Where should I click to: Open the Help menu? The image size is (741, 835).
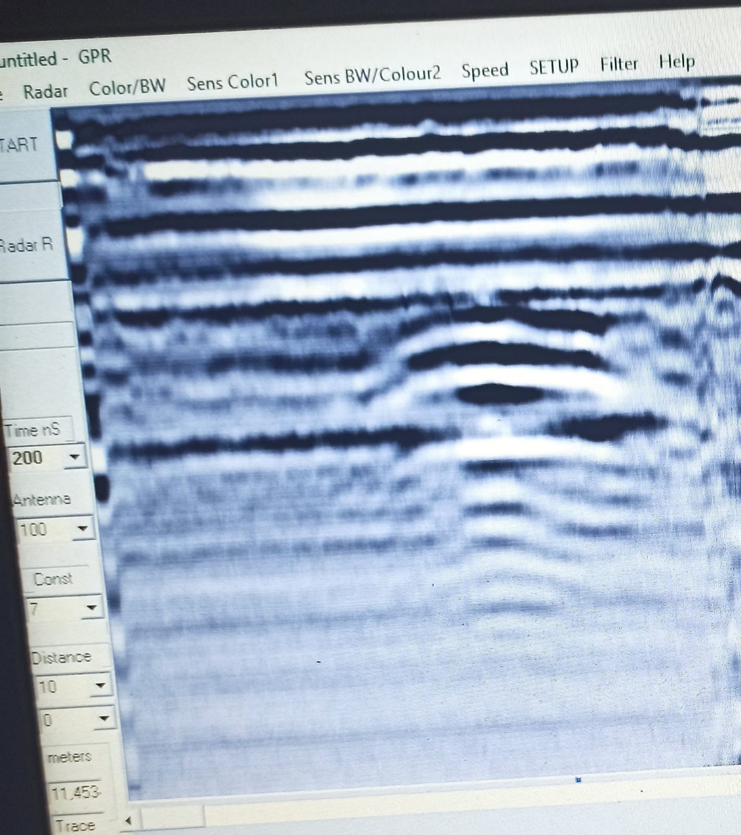tap(677, 62)
